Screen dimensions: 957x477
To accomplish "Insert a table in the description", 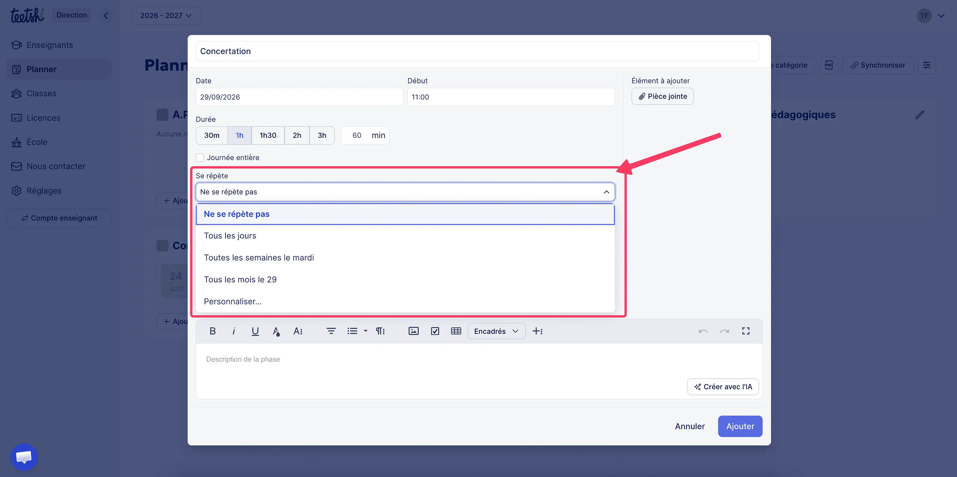I will (x=456, y=331).
